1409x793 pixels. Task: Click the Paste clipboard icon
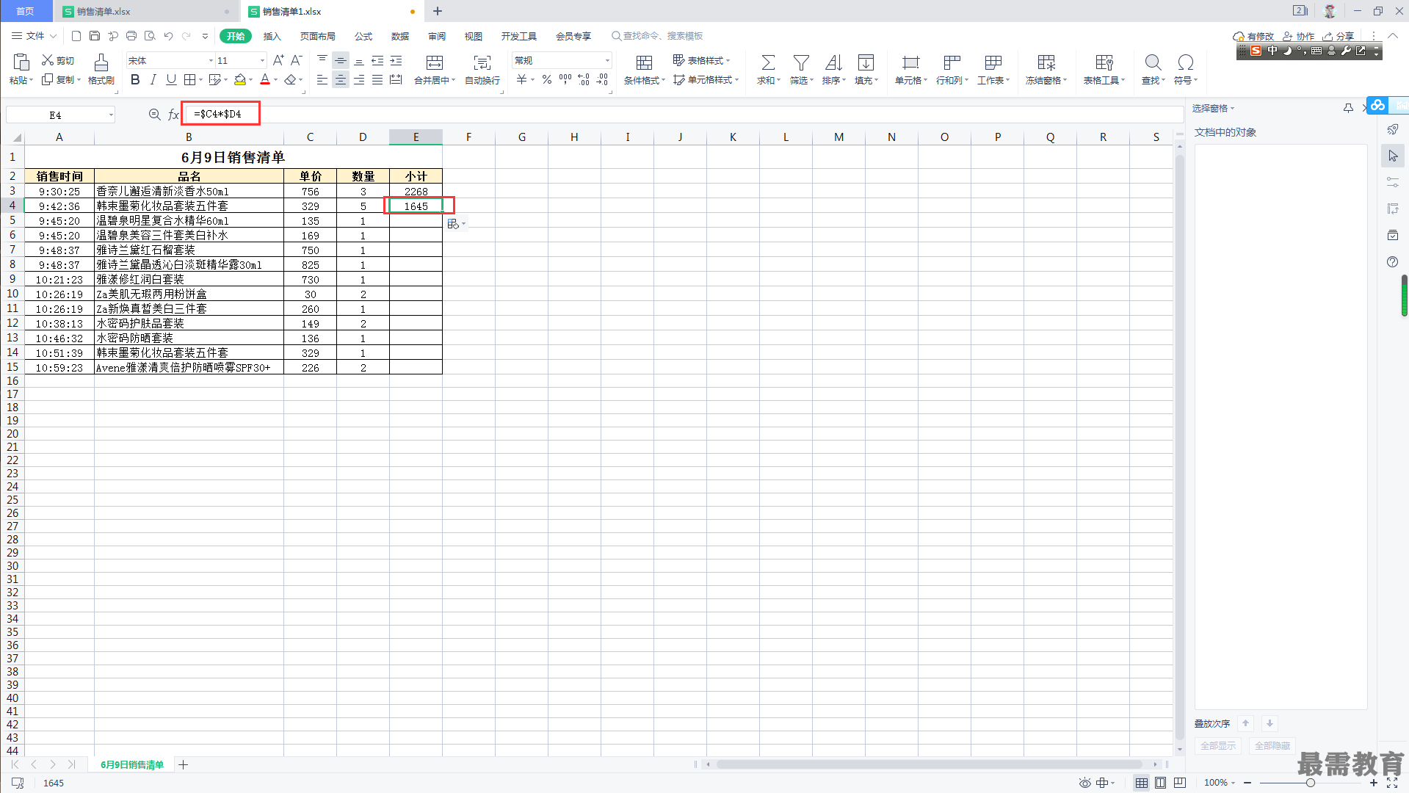coord(21,62)
